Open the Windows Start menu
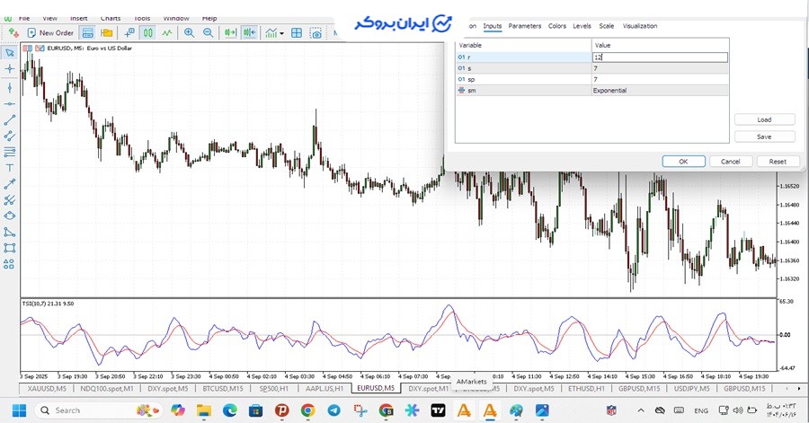809x423 pixels. click(19, 410)
